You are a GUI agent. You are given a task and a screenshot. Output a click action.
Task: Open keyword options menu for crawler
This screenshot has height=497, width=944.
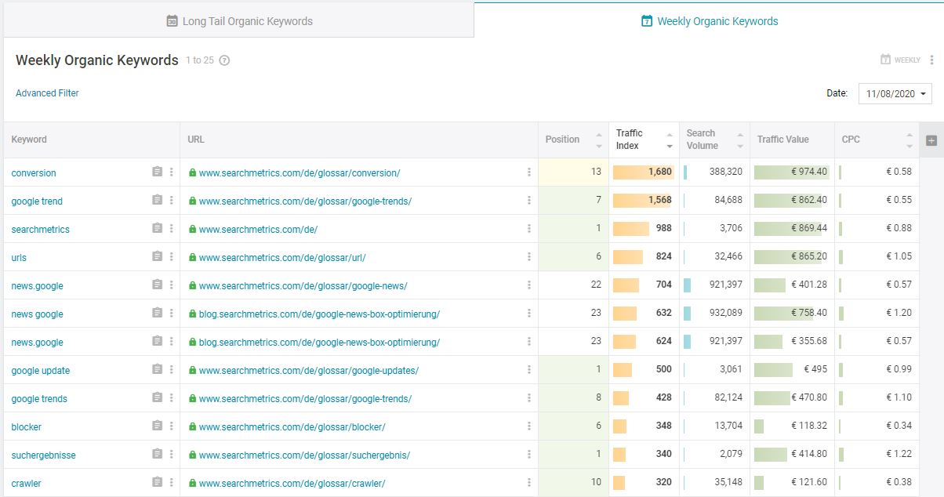[x=172, y=483]
